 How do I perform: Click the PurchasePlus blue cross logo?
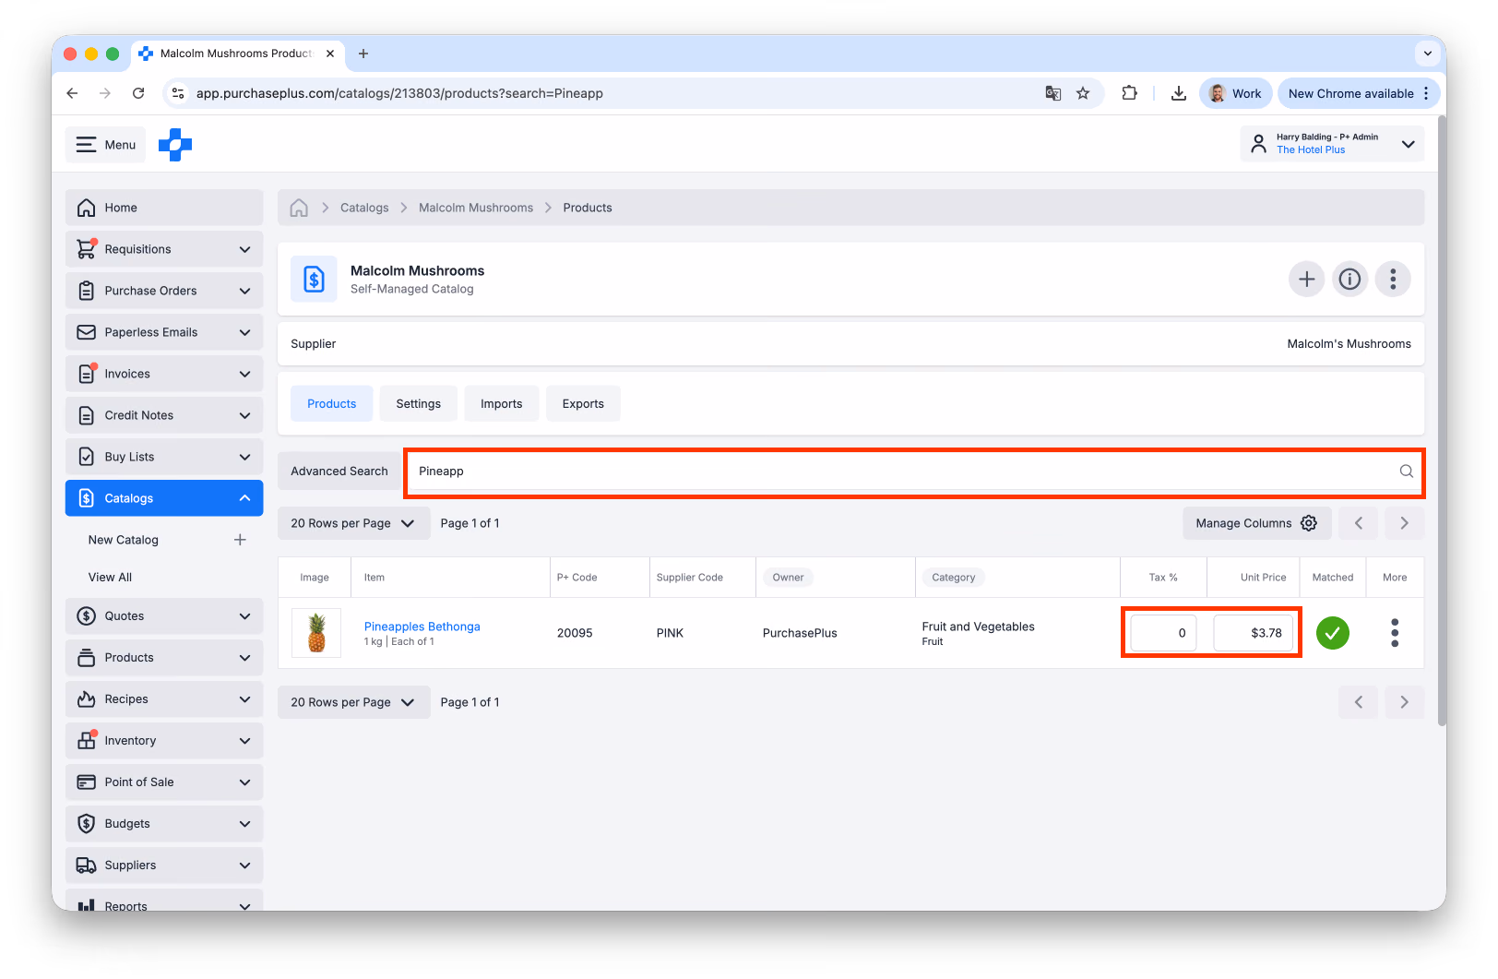175,145
